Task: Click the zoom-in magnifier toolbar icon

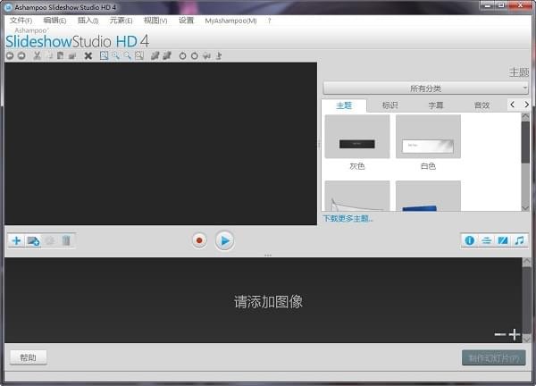Action: 116,55
